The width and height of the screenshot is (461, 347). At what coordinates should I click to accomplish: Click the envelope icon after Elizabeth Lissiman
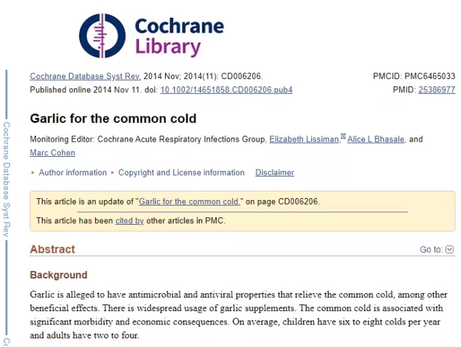tap(343, 136)
